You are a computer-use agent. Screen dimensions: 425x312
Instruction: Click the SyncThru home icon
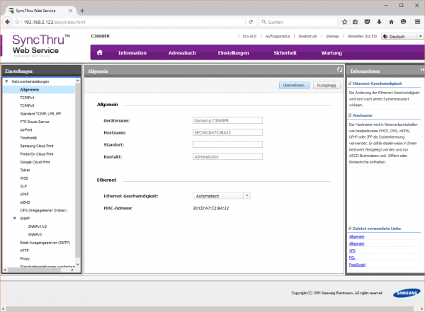pos(99,52)
